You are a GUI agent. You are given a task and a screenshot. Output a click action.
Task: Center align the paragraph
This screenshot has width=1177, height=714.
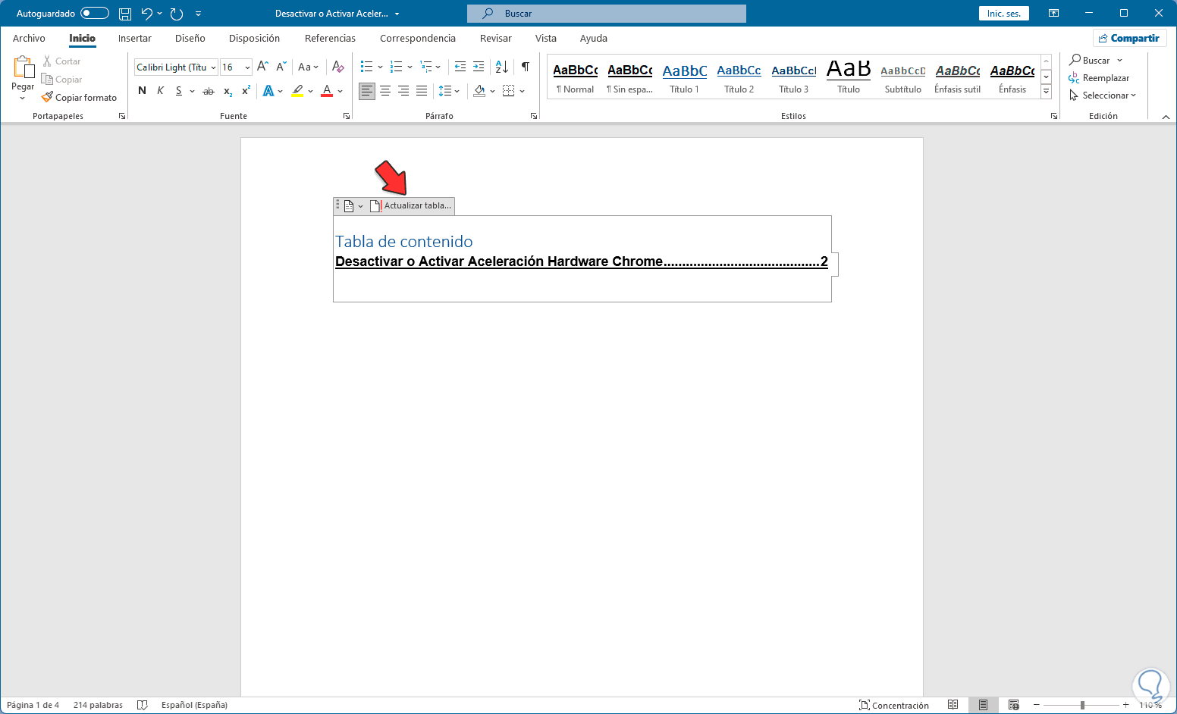click(x=385, y=91)
